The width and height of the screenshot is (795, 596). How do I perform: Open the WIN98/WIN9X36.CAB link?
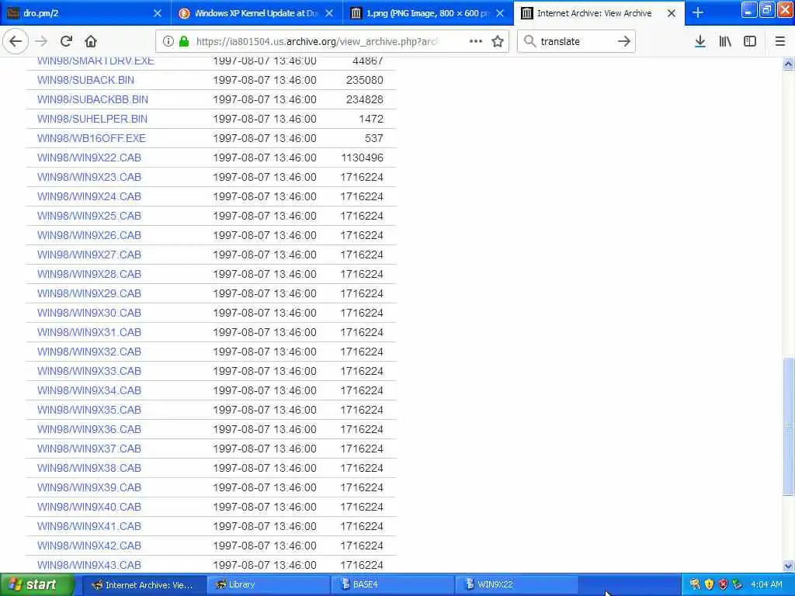click(x=89, y=429)
